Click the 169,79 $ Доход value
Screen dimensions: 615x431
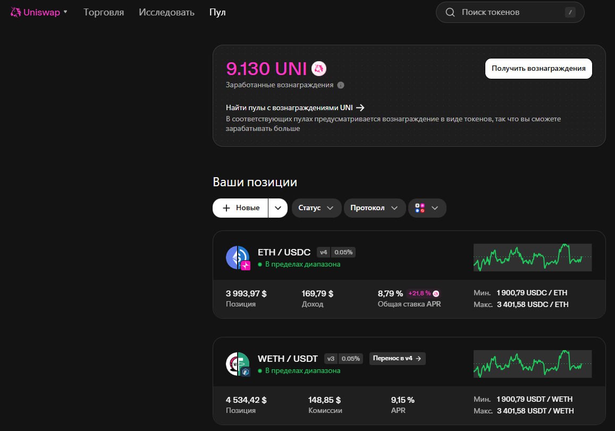pyautogui.click(x=317, y=294)
